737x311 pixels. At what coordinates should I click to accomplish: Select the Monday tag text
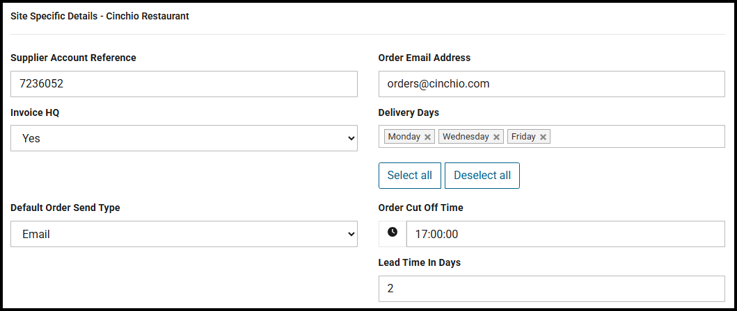pyautogui.click(x=404, y=137)
